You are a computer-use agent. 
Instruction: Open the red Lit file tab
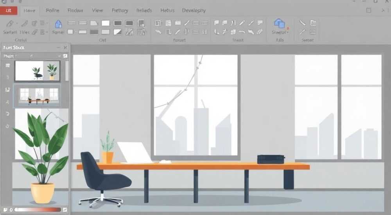(x=9, y=11)
